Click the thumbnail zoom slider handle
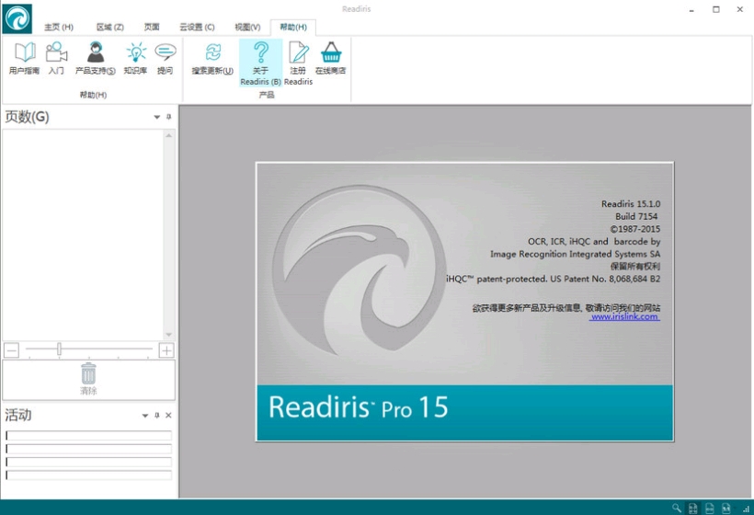The height and width of the screenshot is (515, 754). (x=59, y=349)
